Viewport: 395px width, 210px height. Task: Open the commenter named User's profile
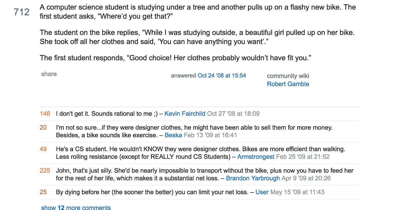(262, 192)
